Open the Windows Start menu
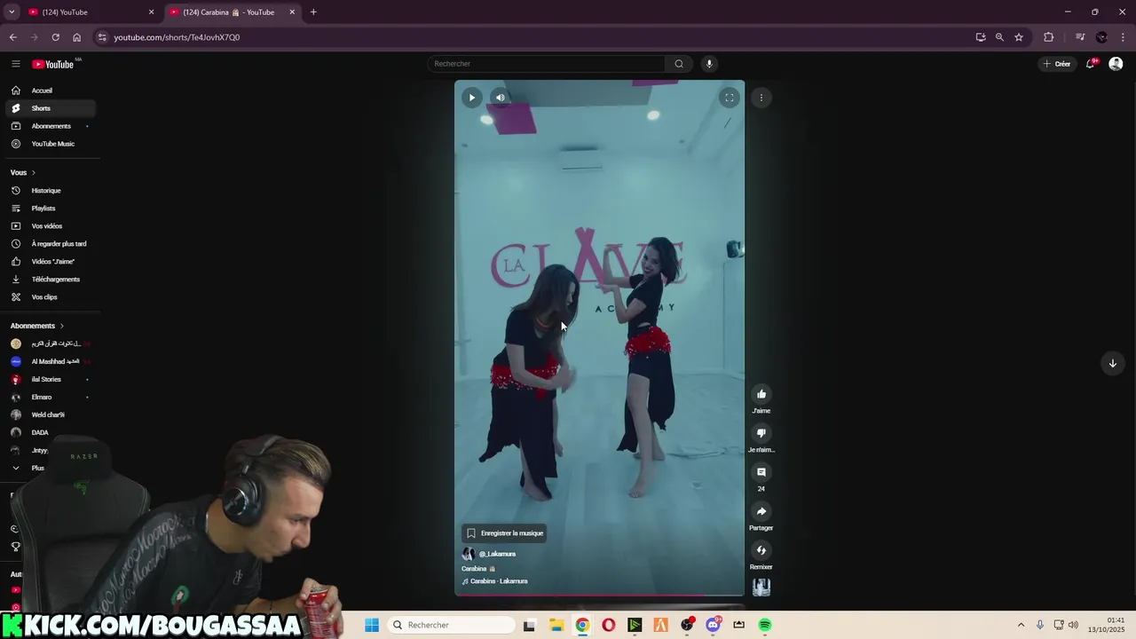 372,625
